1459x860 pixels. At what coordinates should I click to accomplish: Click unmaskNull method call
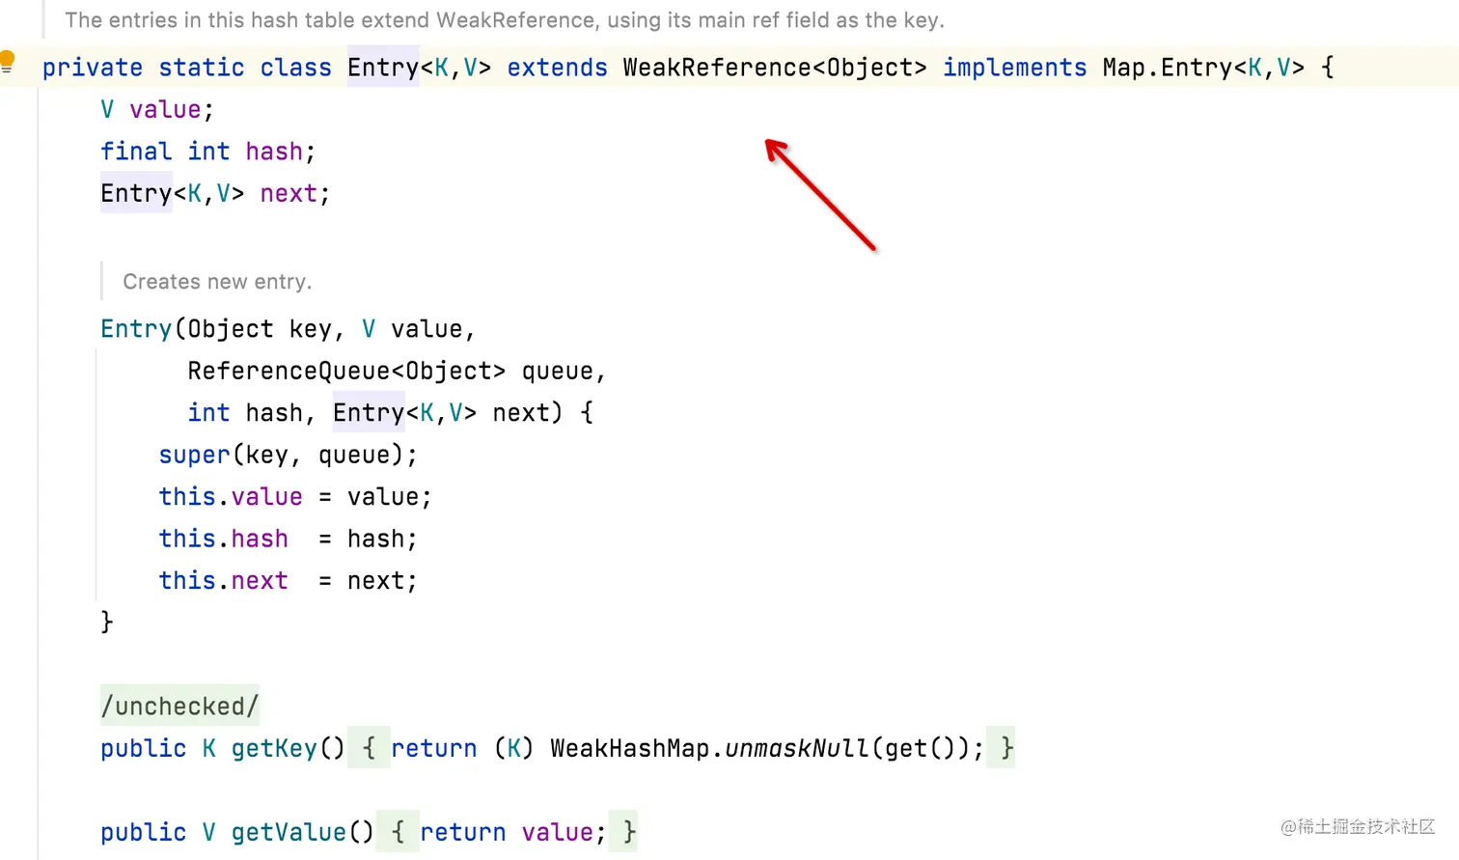pyautogui.click(x=797, y=748)
